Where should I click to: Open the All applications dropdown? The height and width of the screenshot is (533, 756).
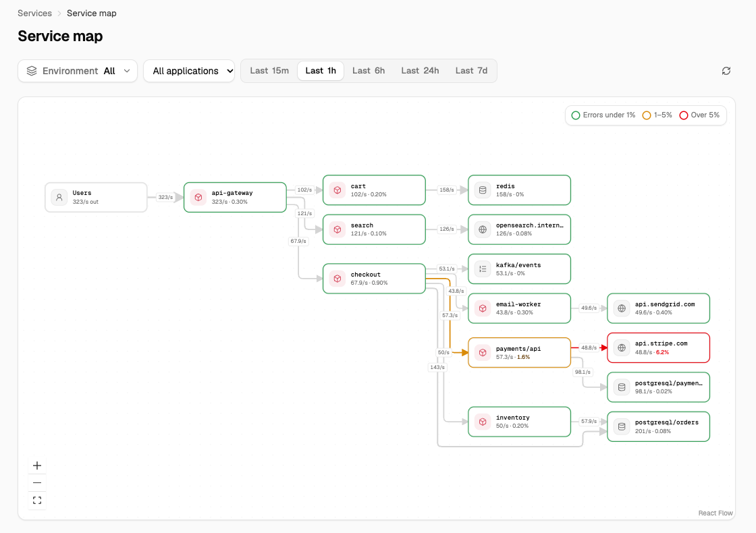click(189, 71)
